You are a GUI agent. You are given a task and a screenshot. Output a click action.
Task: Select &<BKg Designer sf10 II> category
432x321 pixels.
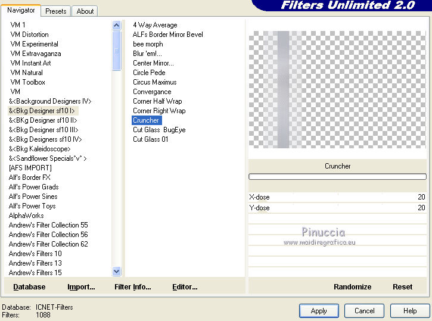coord(43,120)
